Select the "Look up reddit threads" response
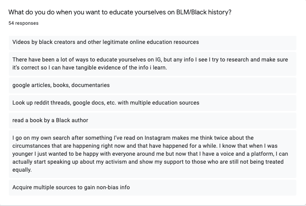Screen dimensions: 306x206 tap(153, 103)
